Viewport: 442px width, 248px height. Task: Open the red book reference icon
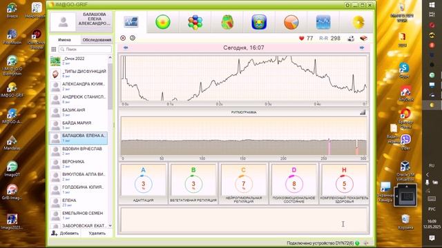(364, 39)
